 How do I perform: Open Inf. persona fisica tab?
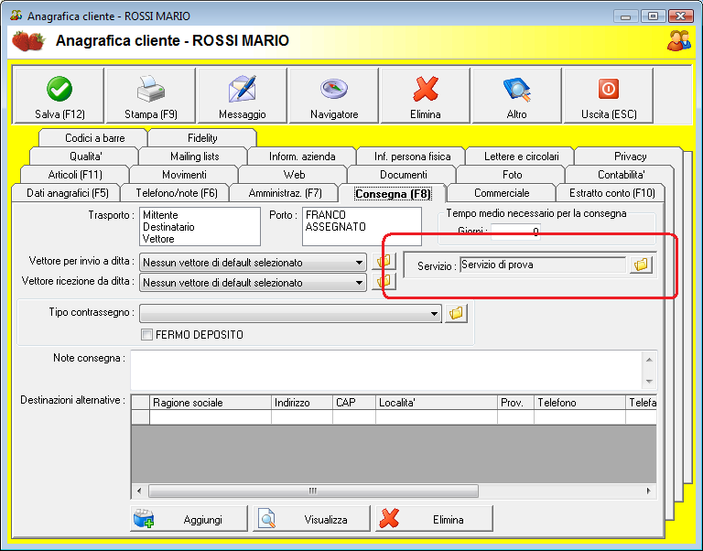coord(412,156)
